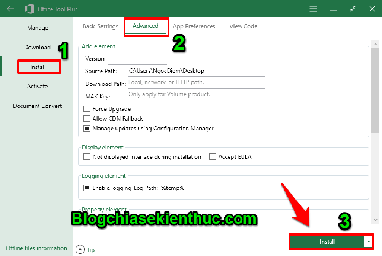382x256 pixels.
Task: Minimize the Office Tool Plus window
Action: pos(333,11)
